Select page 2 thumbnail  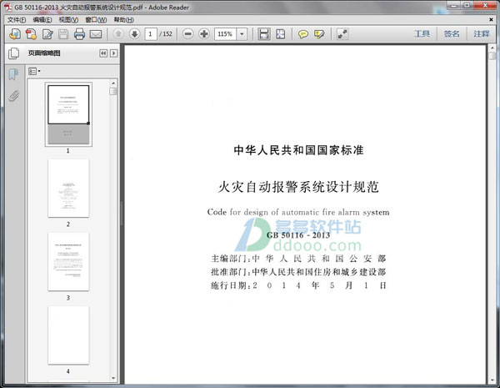pos(68,189)
